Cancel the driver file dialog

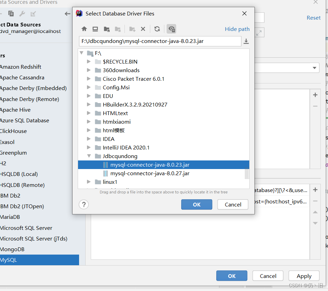(233, 204)
